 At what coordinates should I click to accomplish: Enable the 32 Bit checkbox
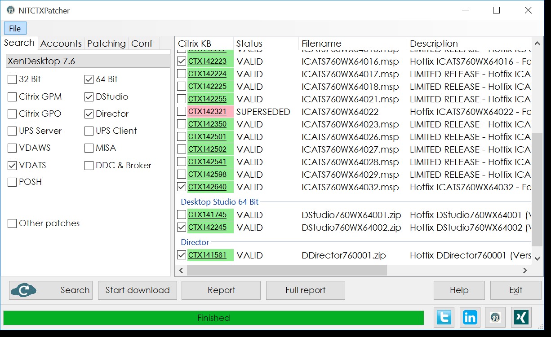(x=12, y=79)
